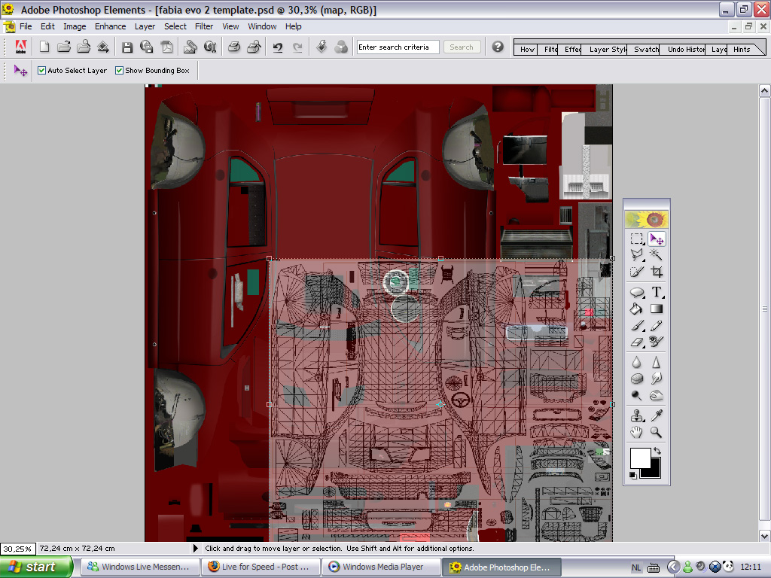Select the Eyedropper tool
The image size is (771, 578).
657,415
